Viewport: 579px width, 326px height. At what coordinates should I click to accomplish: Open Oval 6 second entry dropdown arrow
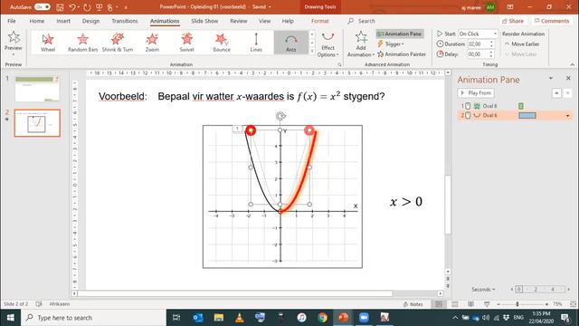(567, 116)
